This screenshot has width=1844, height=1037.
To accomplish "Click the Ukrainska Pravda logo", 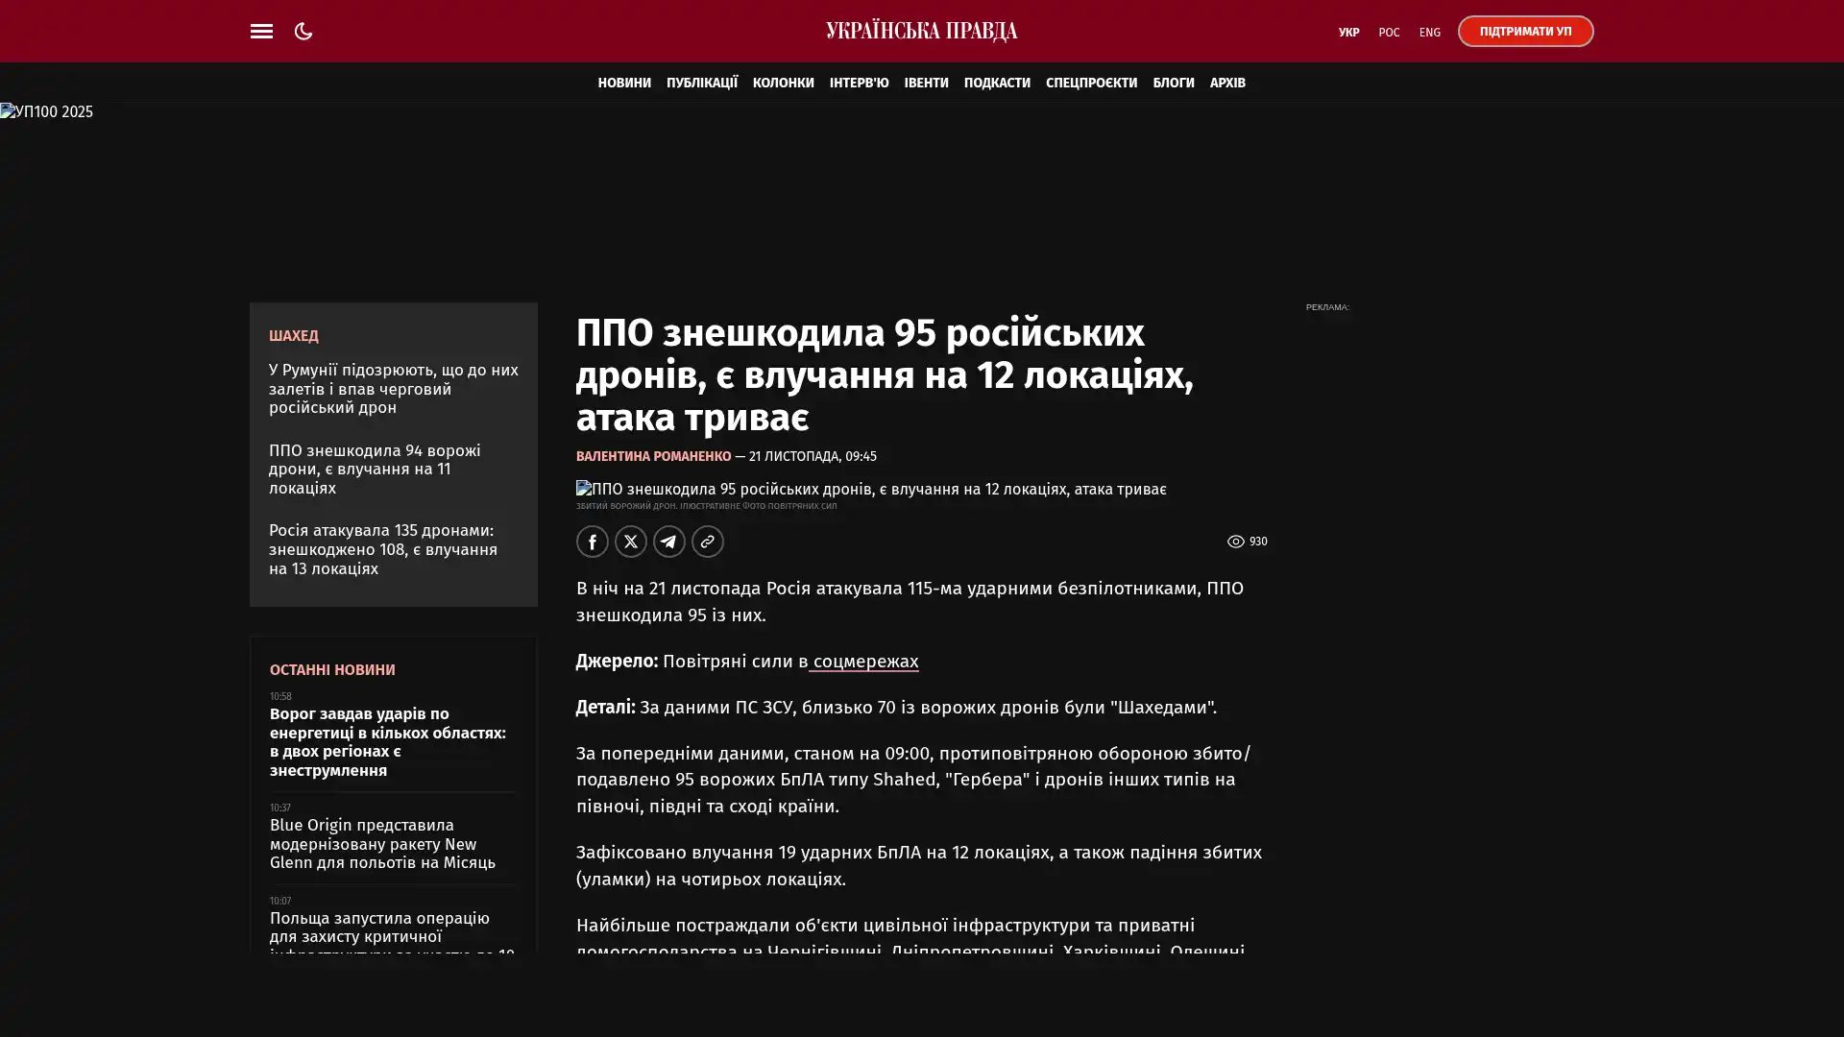I will coord(921,31).
